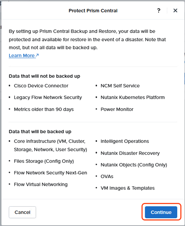185x226 pixels.
Task: Click the external arrow icon beside Learn More
Action: click(37, 55)
